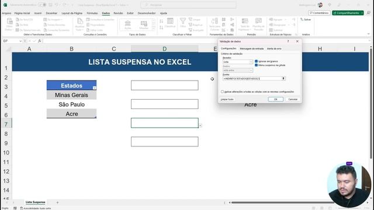This screenshot has width=374, height=210.
Task: Add a new sheet with plus button
Action: 57,202
